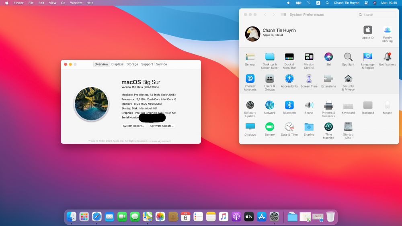This screenshot has width=402, height=226.
Task: Open the Apple menu
Action: (7, 3)
